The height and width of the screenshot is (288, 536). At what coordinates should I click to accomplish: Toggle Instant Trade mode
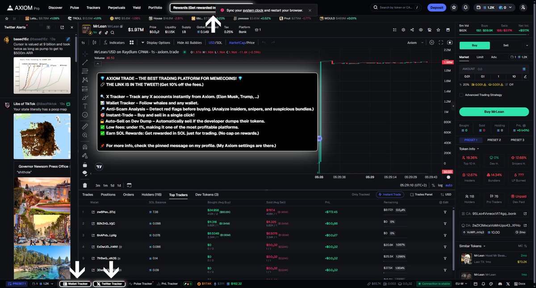point(391,194)
